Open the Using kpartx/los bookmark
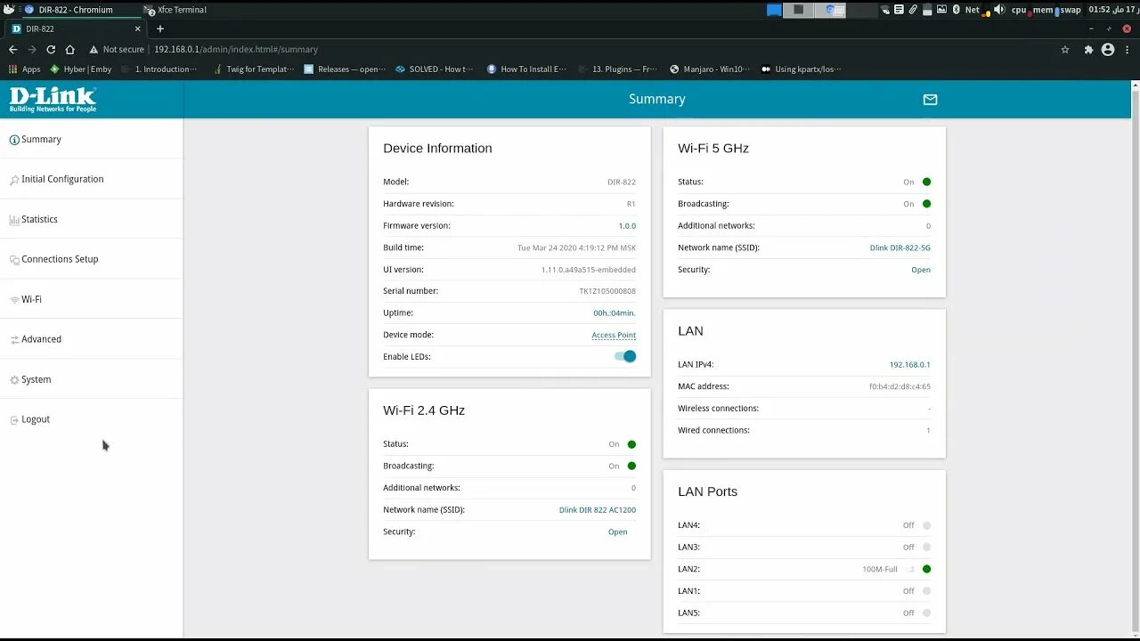This screenshot has width=1140, height=641. tap(801, 69)
